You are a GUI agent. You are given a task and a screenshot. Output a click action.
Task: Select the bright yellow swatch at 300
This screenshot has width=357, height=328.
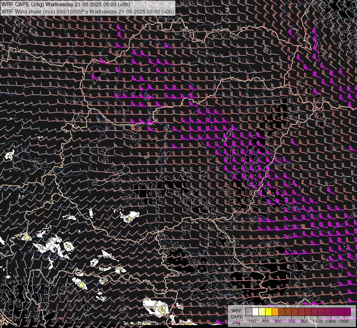click(269, 312)
